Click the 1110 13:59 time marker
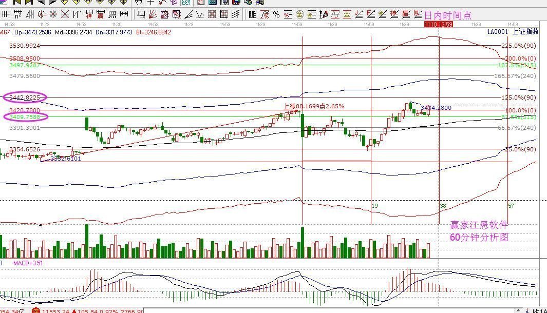547x313 pixels. coord(439,24)
